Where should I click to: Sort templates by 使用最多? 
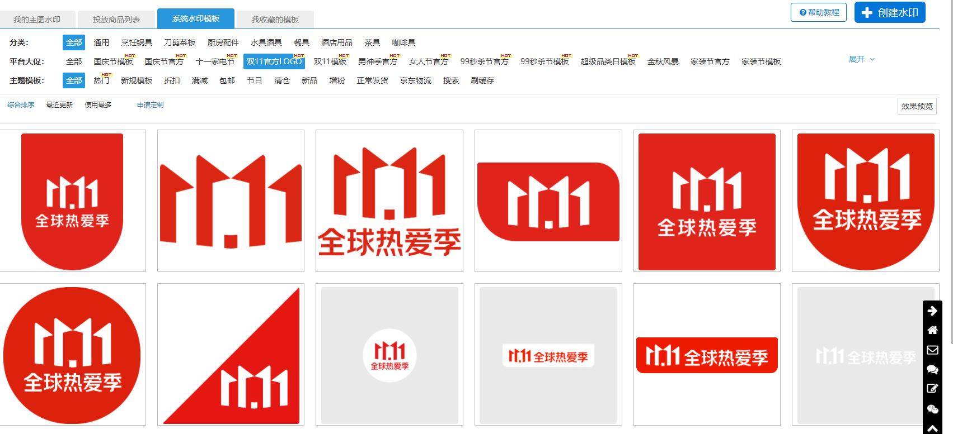(x=98, y=105)
